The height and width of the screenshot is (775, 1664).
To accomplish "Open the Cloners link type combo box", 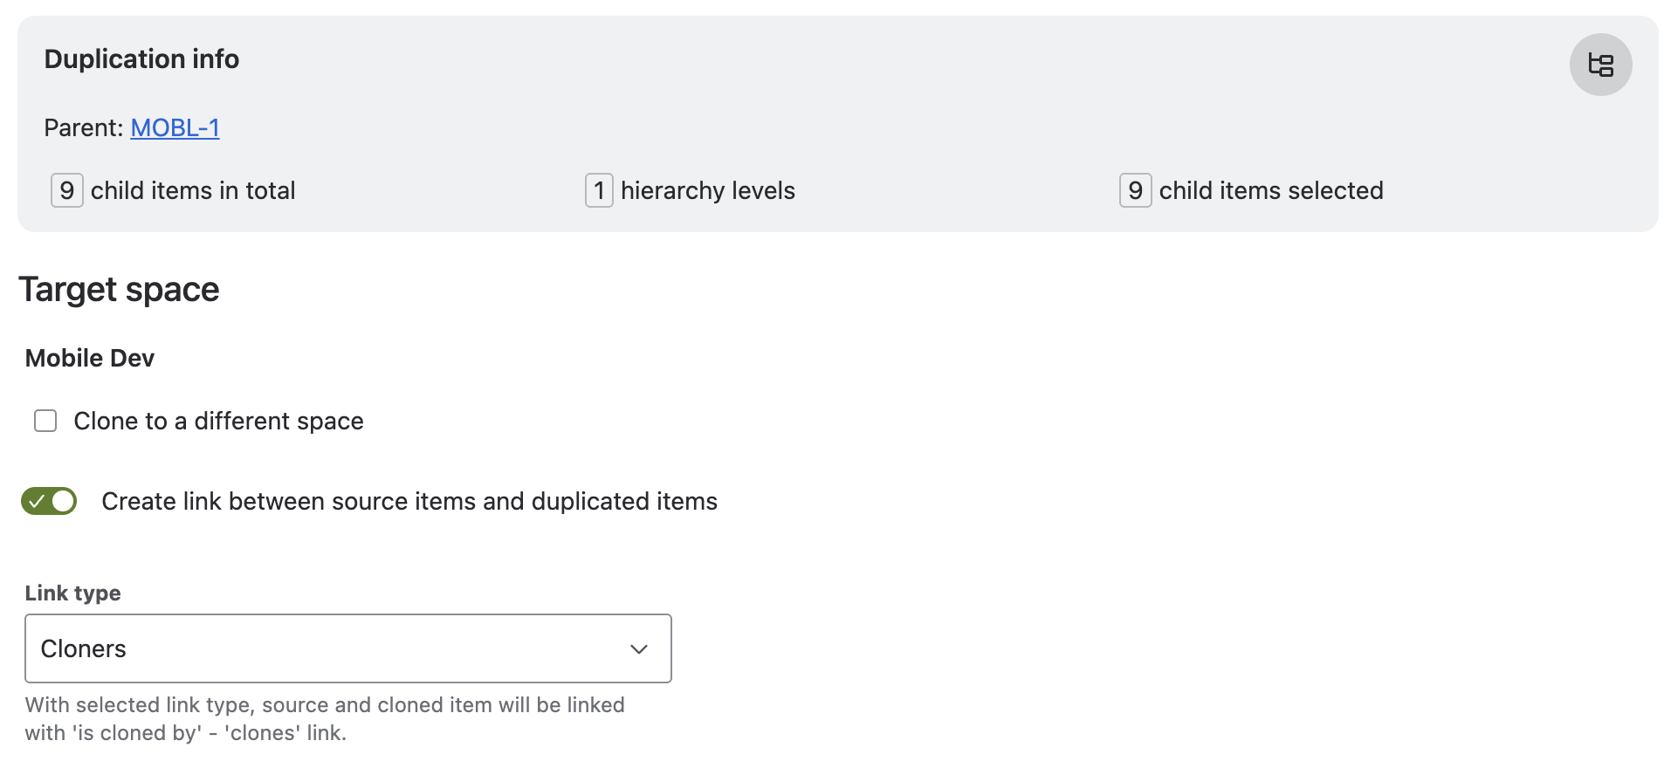I will 332,648.
